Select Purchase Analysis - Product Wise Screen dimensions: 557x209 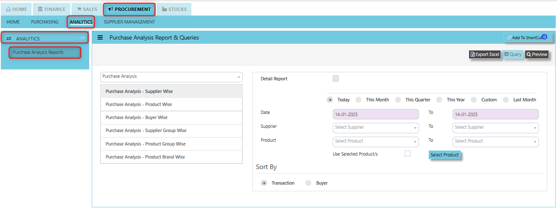pos(172,104)
